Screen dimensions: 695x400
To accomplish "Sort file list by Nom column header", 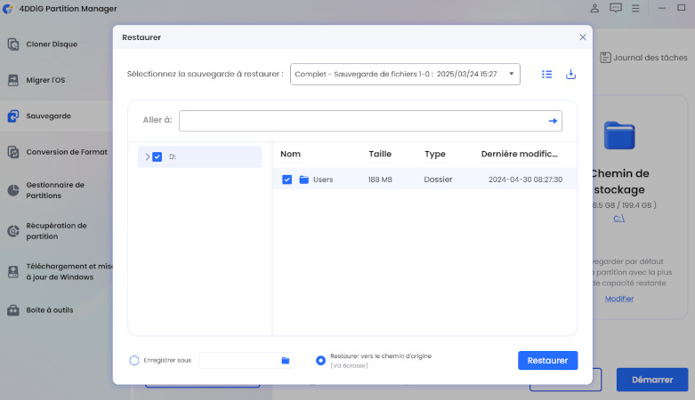I will click(290, 154).
